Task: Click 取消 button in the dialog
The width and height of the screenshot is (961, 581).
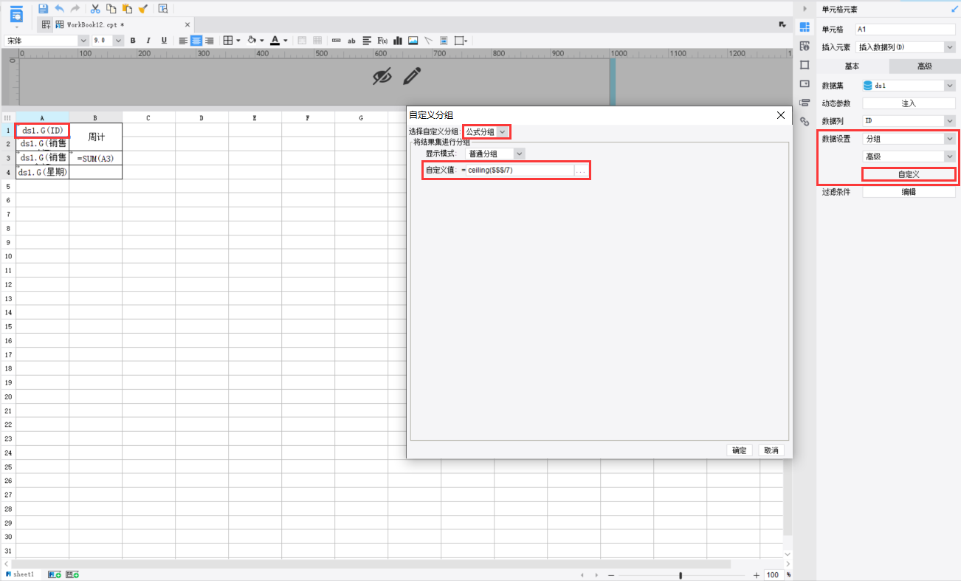Action: [x=771, y=450]
